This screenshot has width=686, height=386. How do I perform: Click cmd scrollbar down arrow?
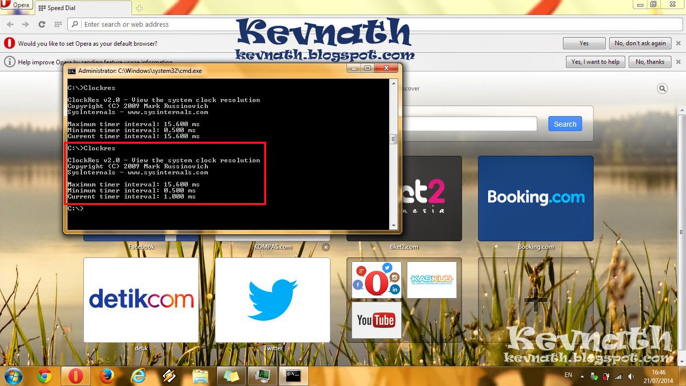[394, 226]
